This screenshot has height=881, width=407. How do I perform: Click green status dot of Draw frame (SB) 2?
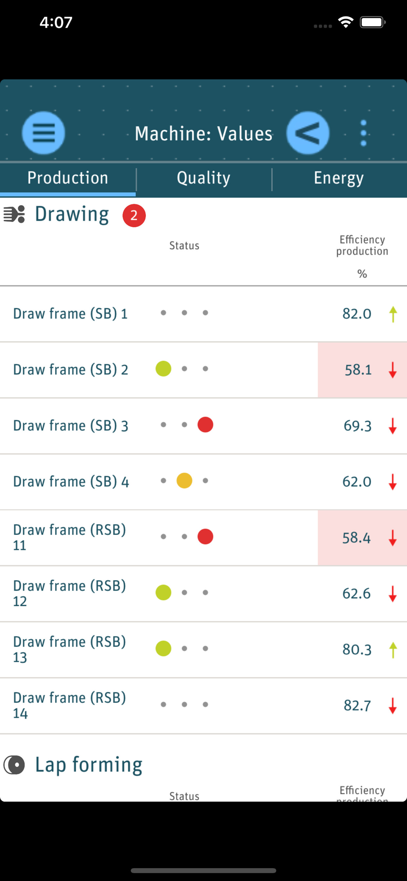coord(163,369)
